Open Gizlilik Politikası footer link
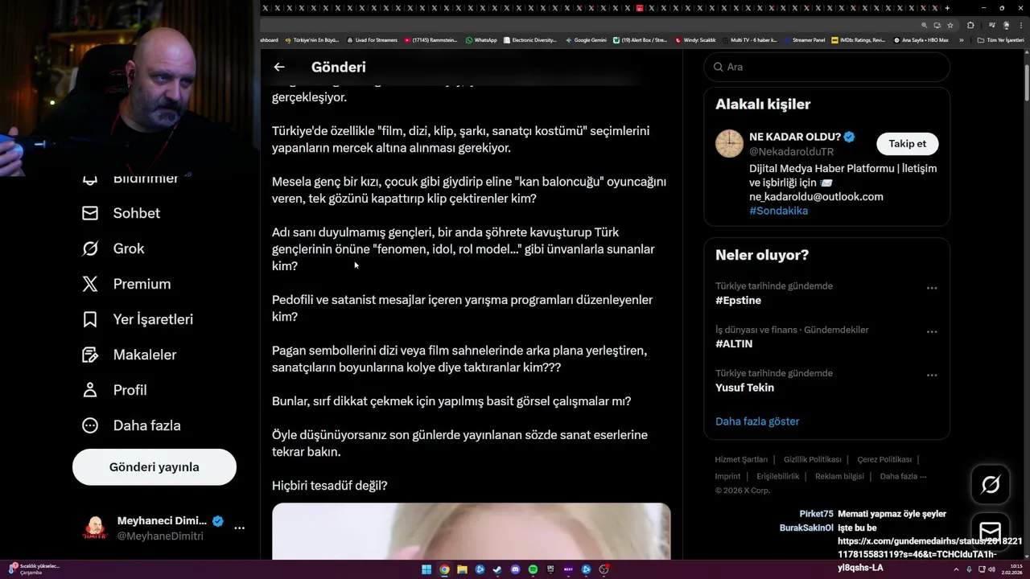The height and width of the screenshot is (579, 1030). click(812, 460)
